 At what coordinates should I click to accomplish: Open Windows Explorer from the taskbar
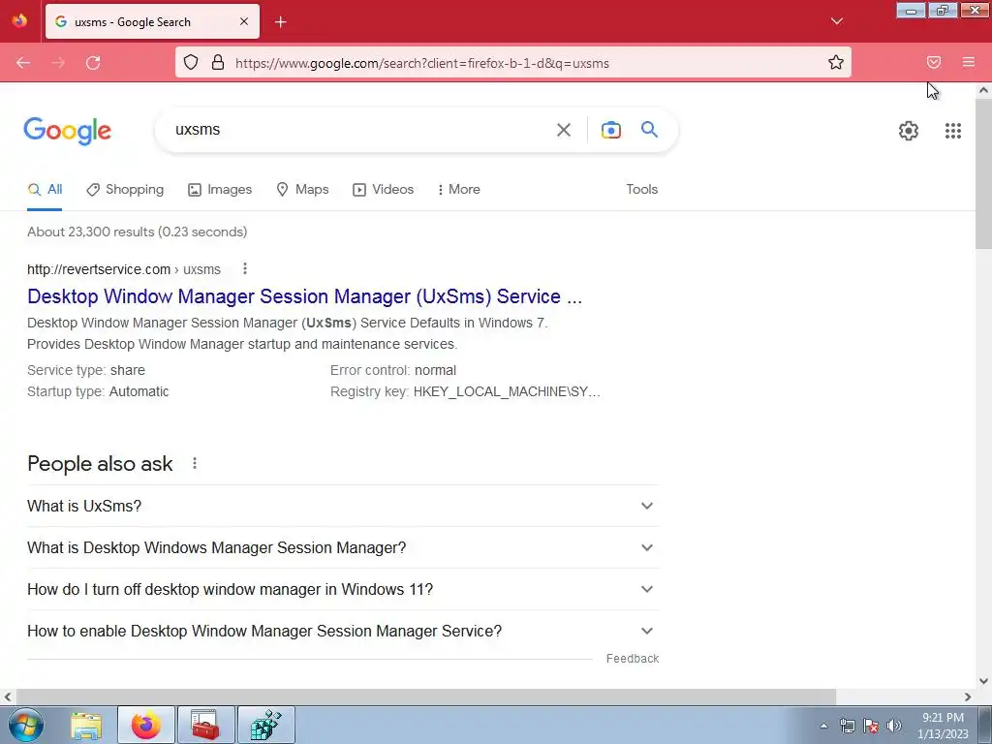tap(86, 725)
